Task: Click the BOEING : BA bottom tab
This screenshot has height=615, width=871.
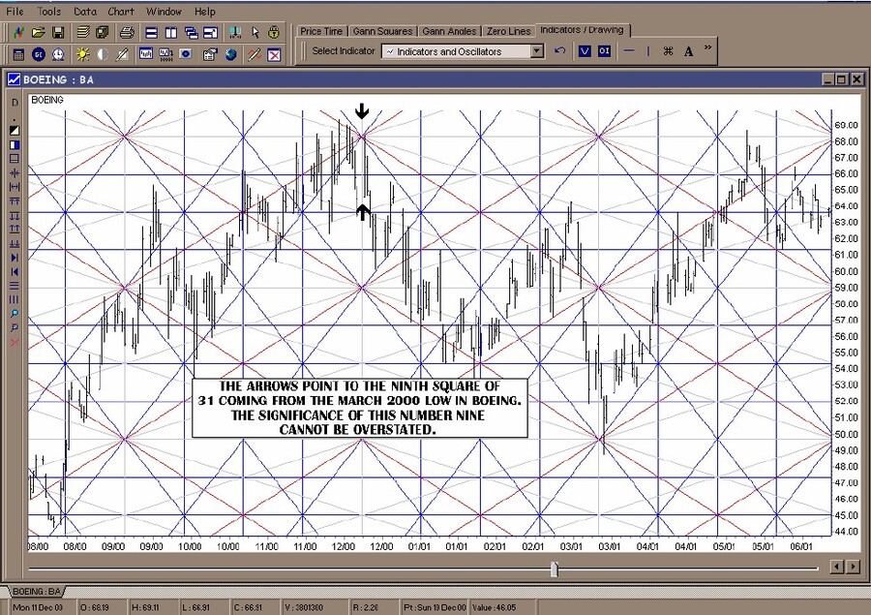Action: pos(39,590)
